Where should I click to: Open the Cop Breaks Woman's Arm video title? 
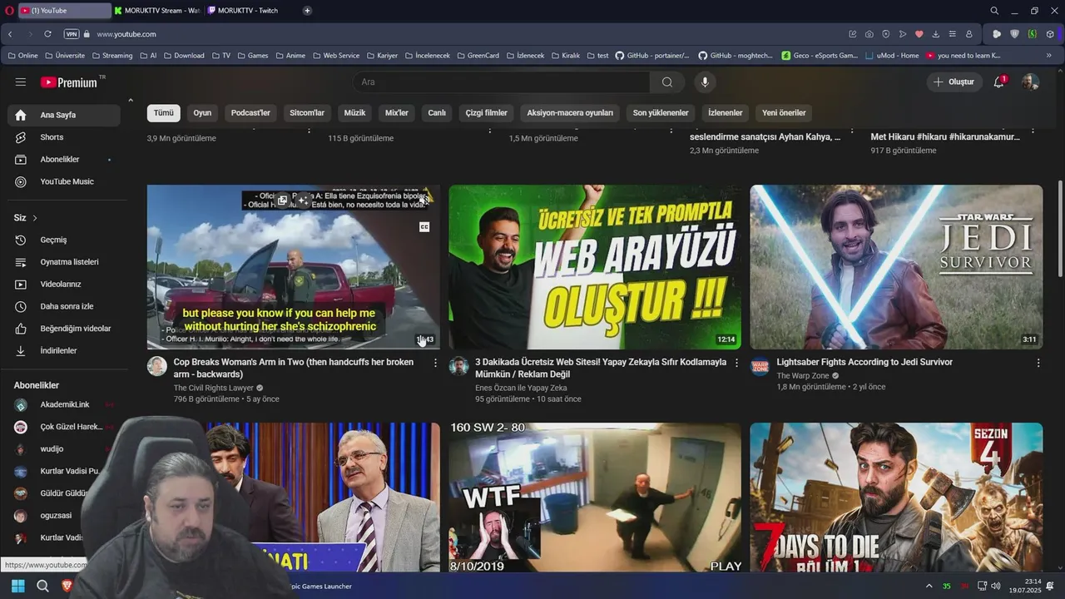click(294, 368)
